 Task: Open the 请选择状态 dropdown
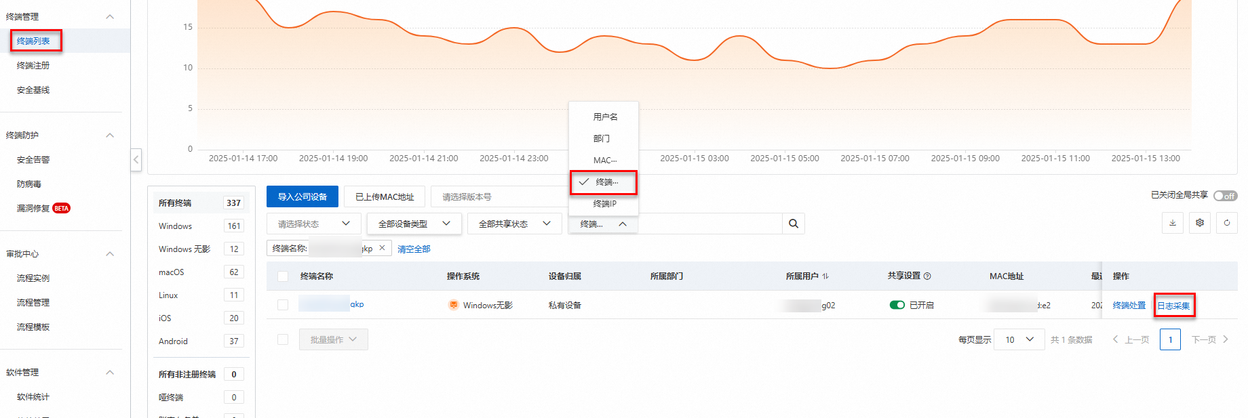coord(314,224)
